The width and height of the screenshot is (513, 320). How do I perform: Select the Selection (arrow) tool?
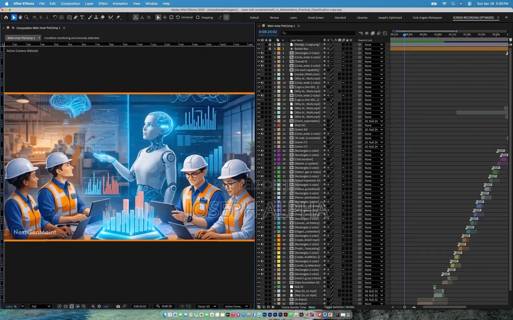[14, 17]
